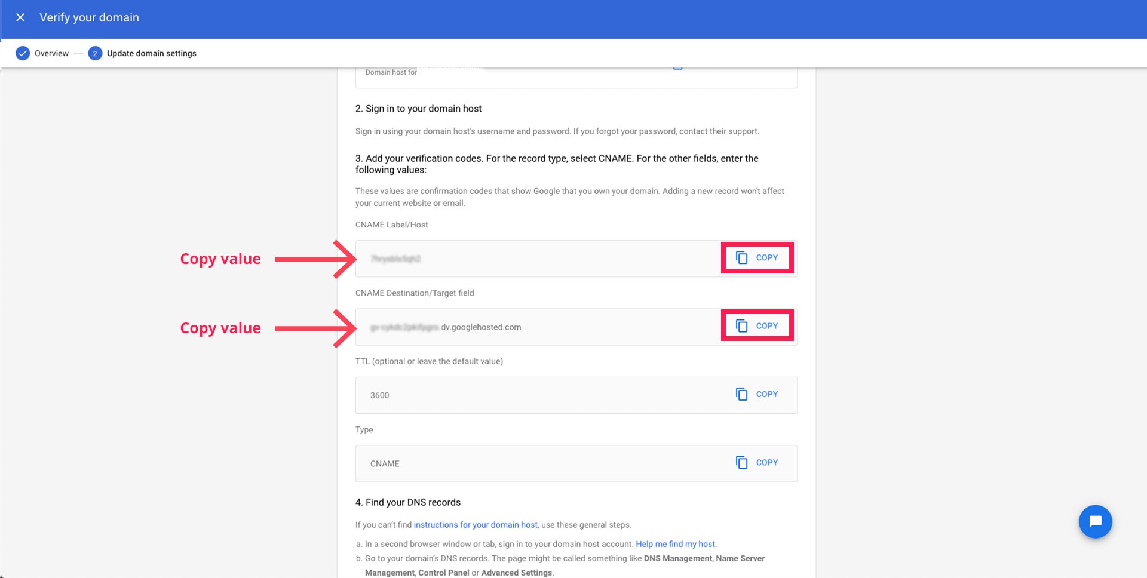Click the Overview step checkmark icon
This screenshot has width=1147, height=578.
(x=23, y=53)
